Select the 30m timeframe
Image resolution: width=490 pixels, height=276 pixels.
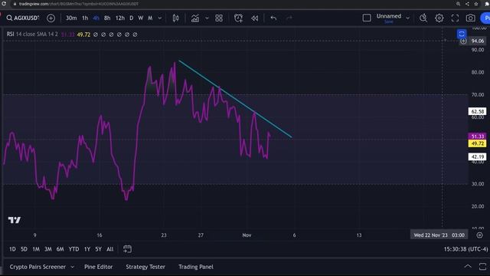tap(71, 18)
